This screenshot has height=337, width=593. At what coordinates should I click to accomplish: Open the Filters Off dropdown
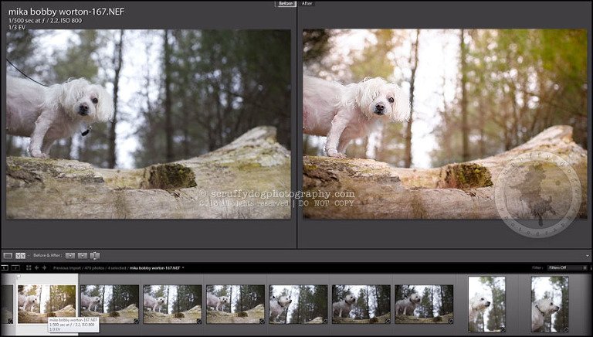coord(567,267)
